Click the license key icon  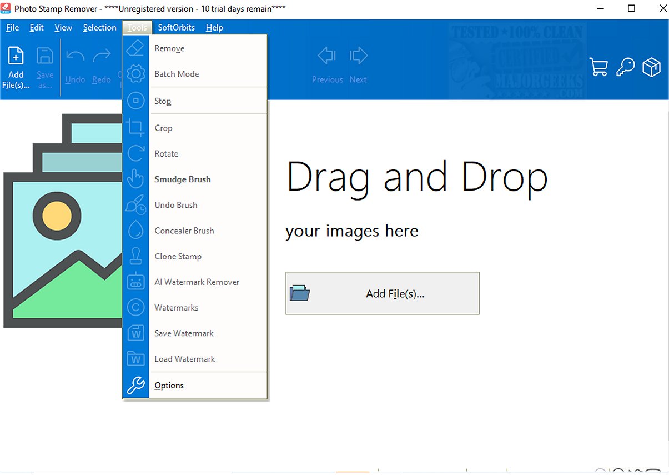pyautogui.click(x=625, y=66)
